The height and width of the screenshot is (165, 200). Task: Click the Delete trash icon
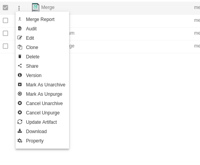pyautogui.click(x=20, y=56)
